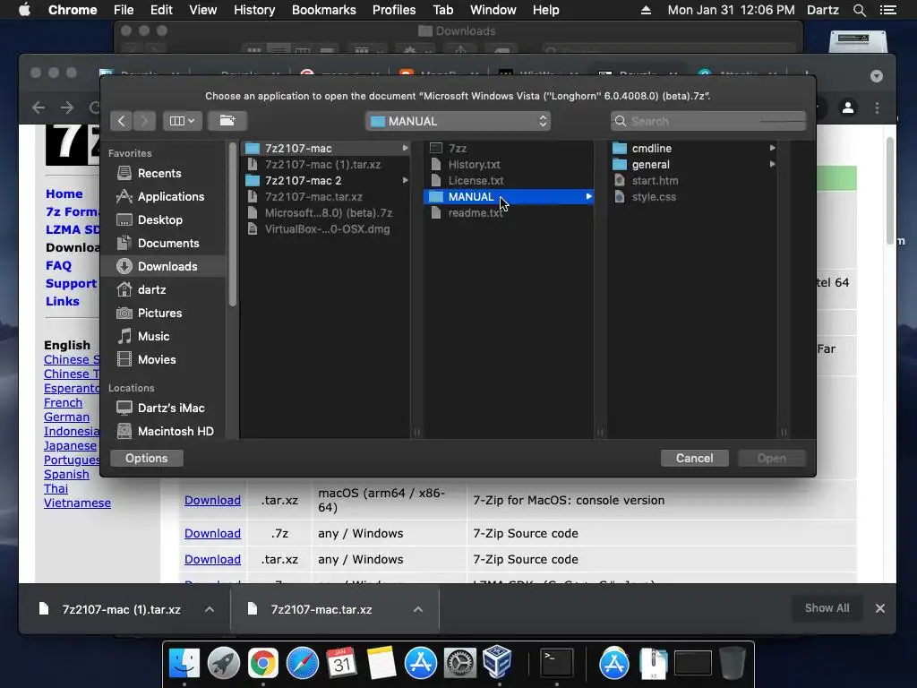Image resolution: width=917 pixels, height=688 pixels.
Task: Click readme.txt in the second column
Action: (509, 213)
